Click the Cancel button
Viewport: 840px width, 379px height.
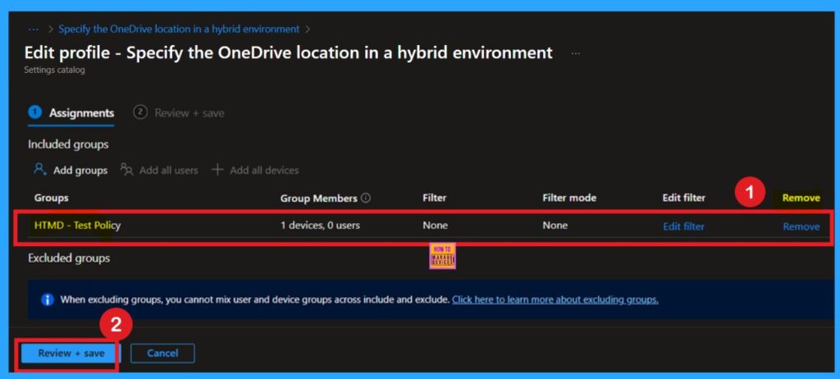(x=162, y=354)
